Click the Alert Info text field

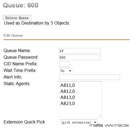coord(90,77)
